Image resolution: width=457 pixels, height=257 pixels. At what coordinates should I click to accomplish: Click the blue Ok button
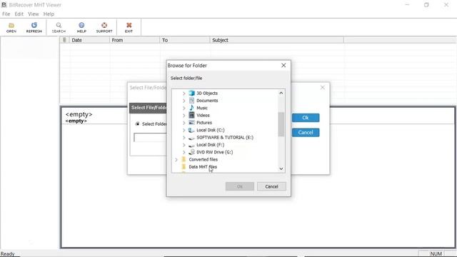[x=306, y=118]
